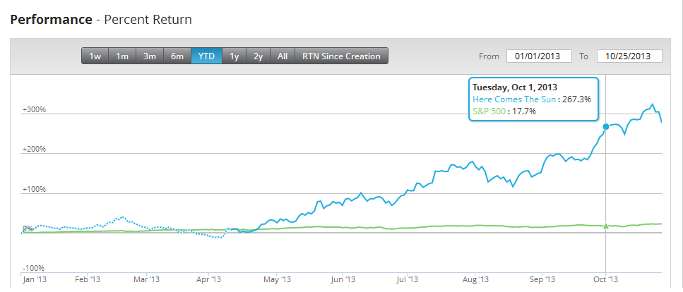This screenshot has width=683, height=292.
Task: Click the May '13 axis label
Action: pyautogui.click(x=278, y=279)
